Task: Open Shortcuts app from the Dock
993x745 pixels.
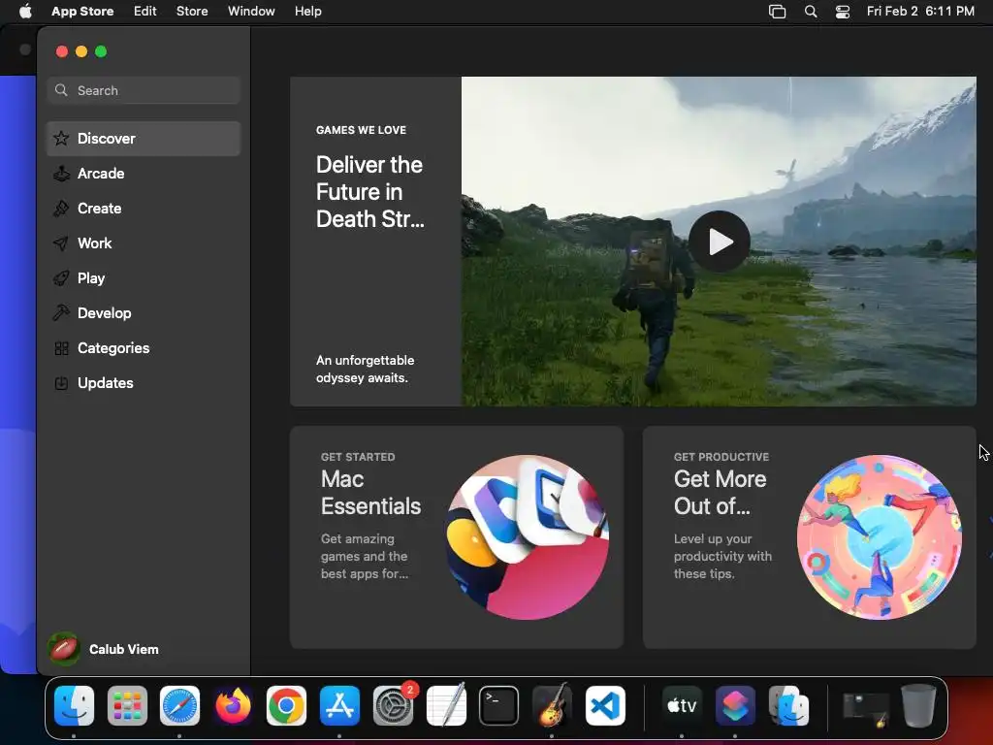Action: pyautogui.click(x=735, y=706)
